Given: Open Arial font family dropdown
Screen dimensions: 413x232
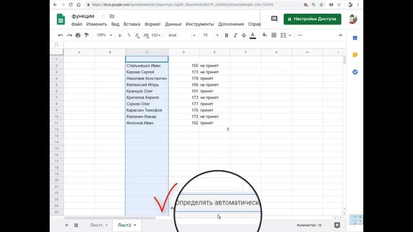Looking at the screenshot, I should (182, 35).
